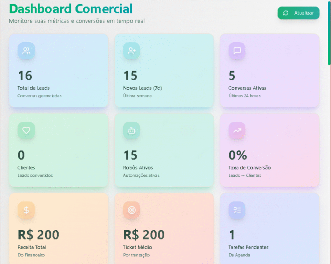
Task: Click the 0% conversion rate value
Action: [x=238, y=155]
